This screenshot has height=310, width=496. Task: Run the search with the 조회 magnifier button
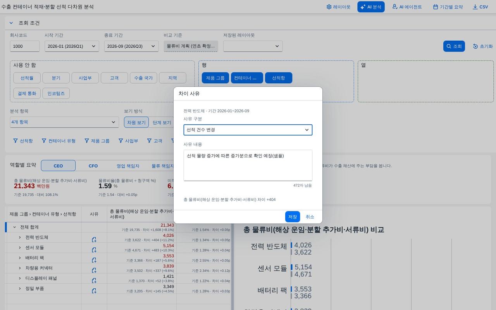click(x=454, y=46)
